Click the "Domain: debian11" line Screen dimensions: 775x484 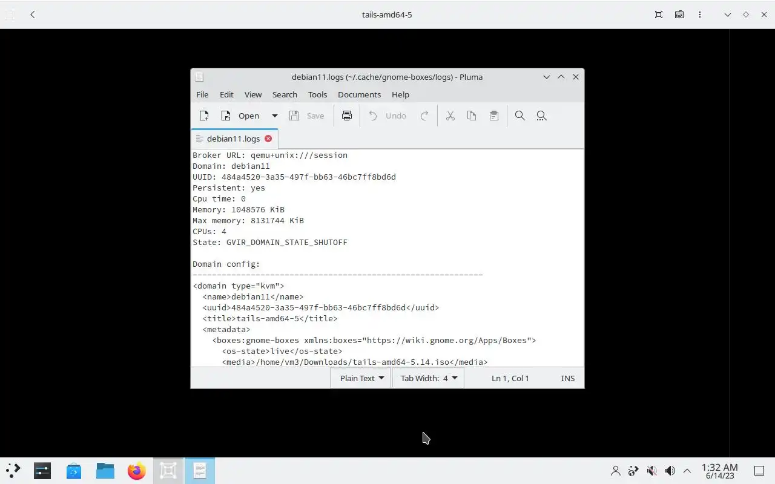231,166
